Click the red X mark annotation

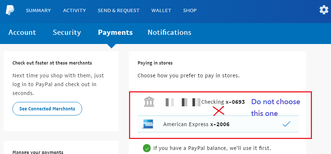coord(218,111)
